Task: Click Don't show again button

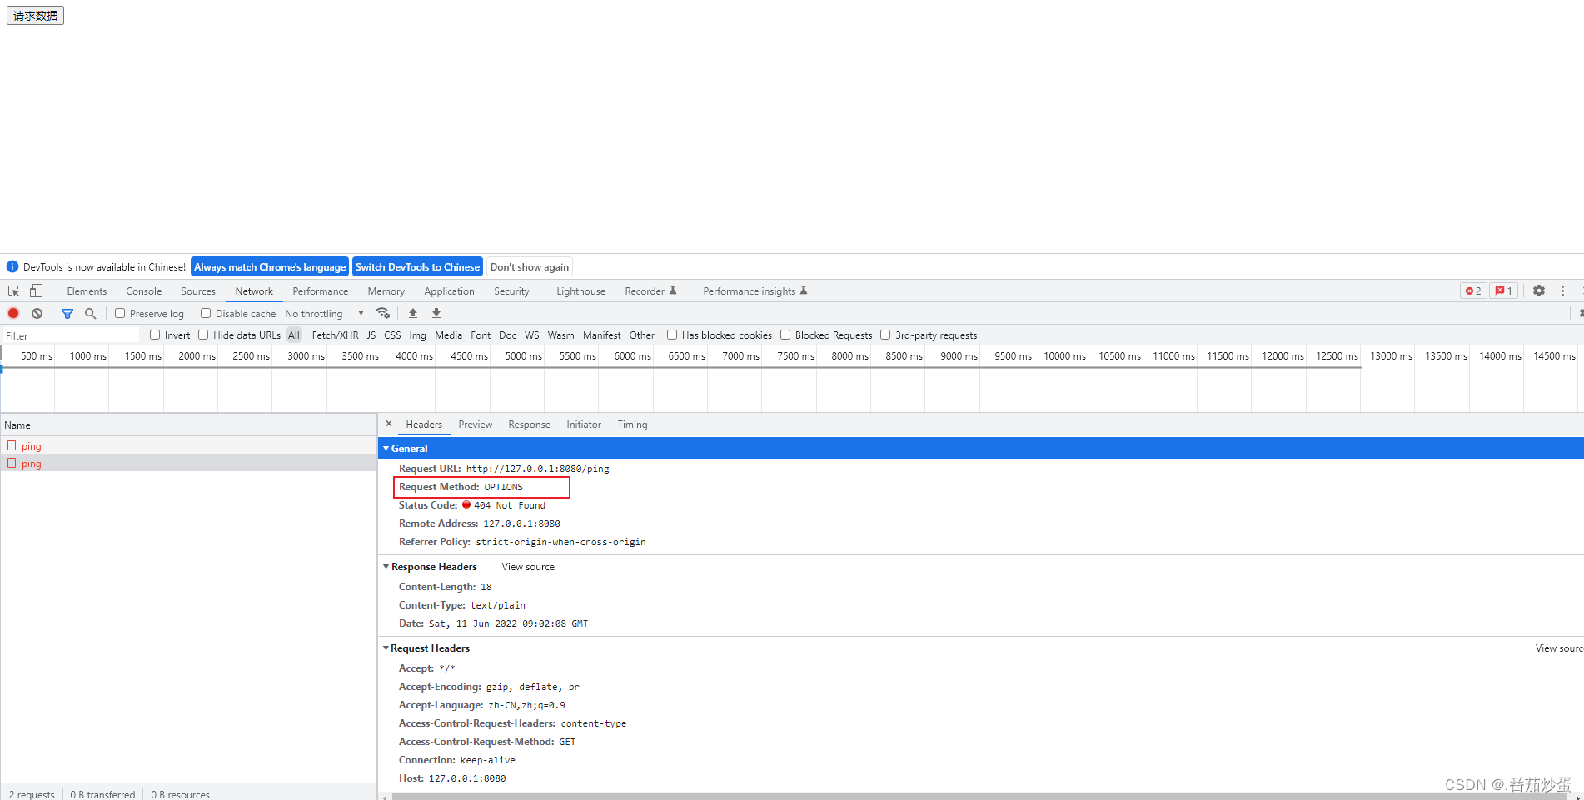Action: [530, 266]
